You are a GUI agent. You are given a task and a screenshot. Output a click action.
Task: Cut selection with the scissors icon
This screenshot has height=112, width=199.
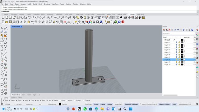(21, 22)
